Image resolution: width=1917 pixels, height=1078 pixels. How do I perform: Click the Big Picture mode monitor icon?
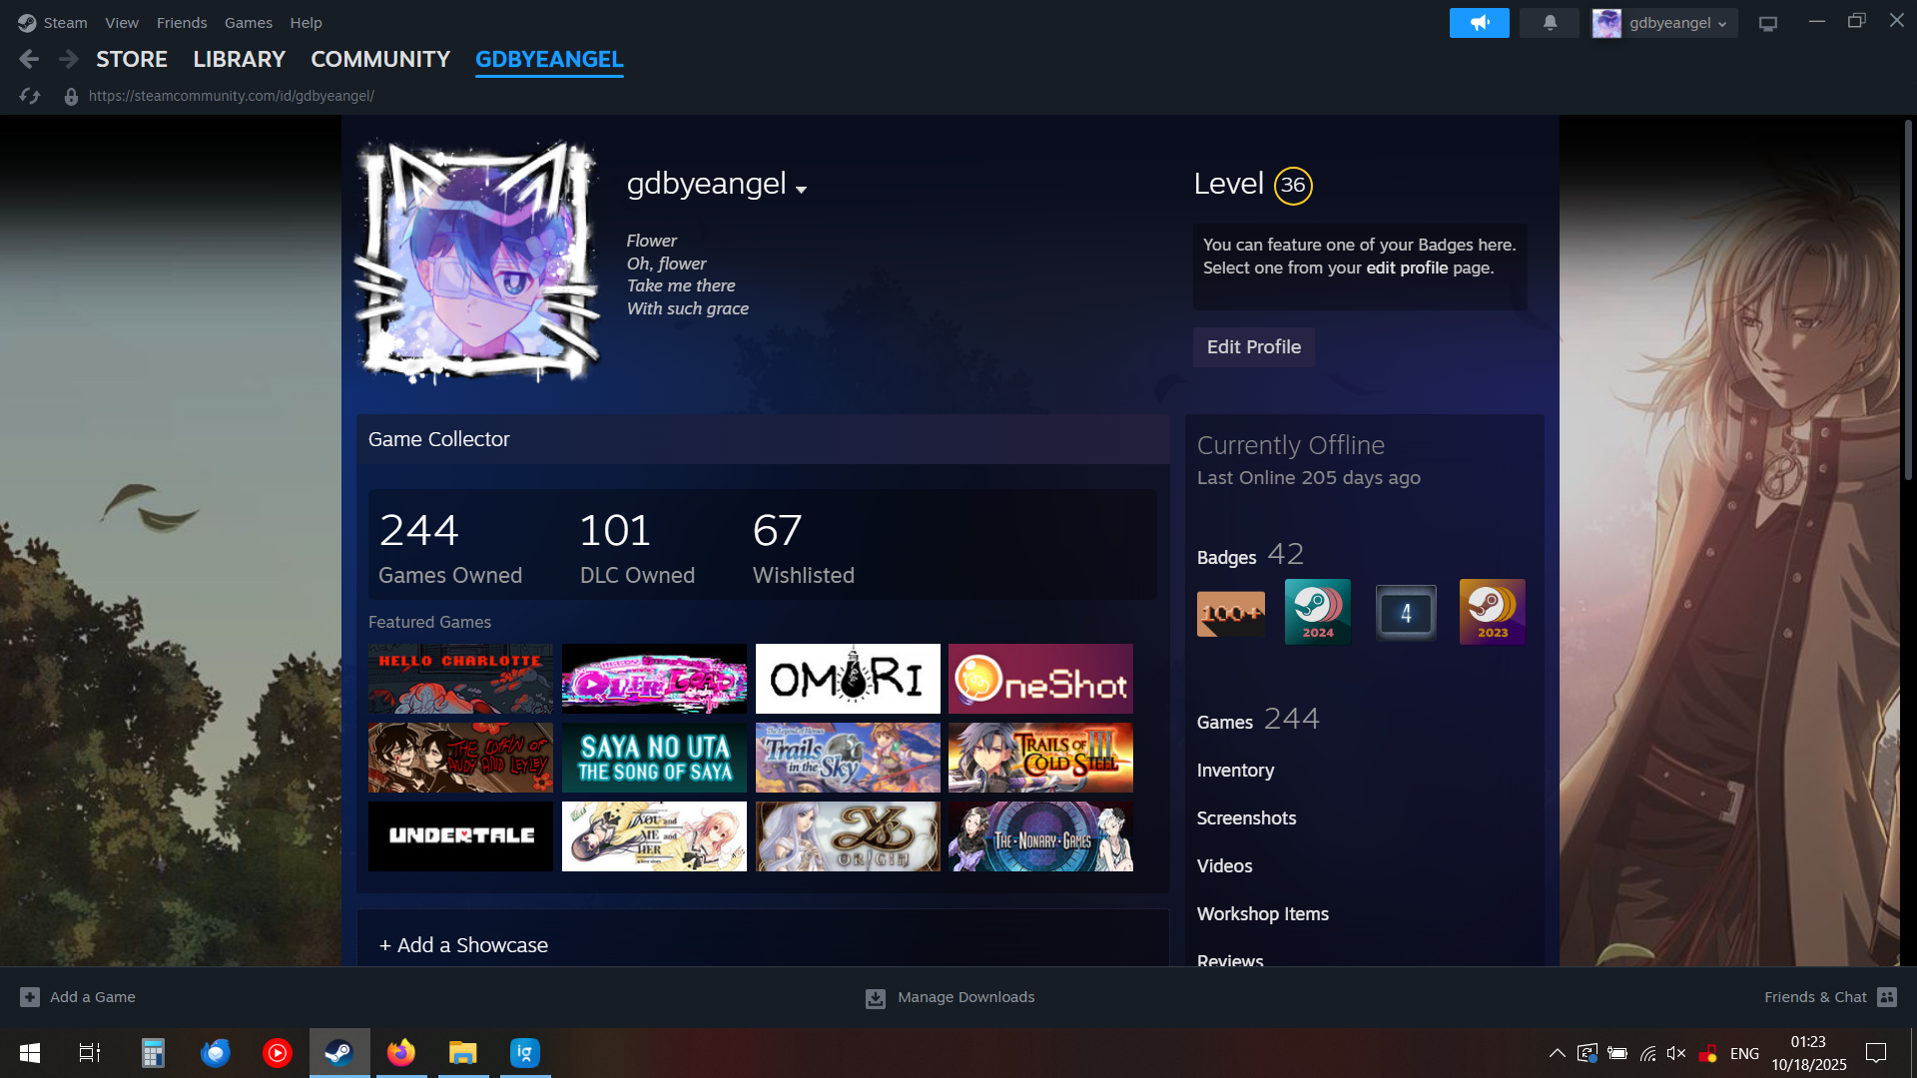1768,23
